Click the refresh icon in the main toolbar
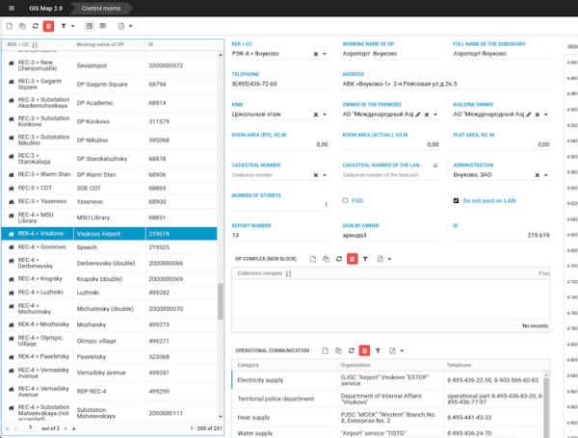This screenshot has height=438, width=578. pyautogui.click(x=35, y=26)
